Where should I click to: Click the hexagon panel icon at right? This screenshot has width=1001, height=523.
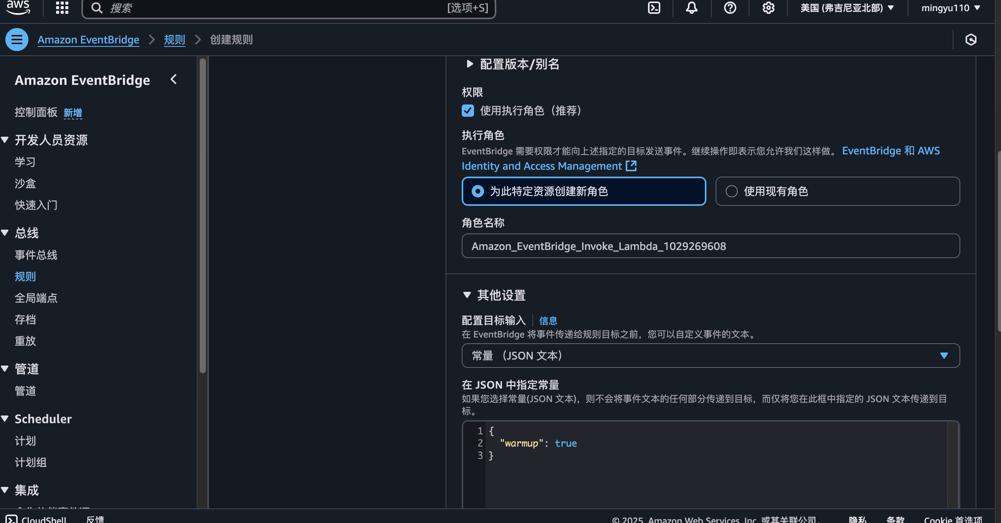pos(971,40)
